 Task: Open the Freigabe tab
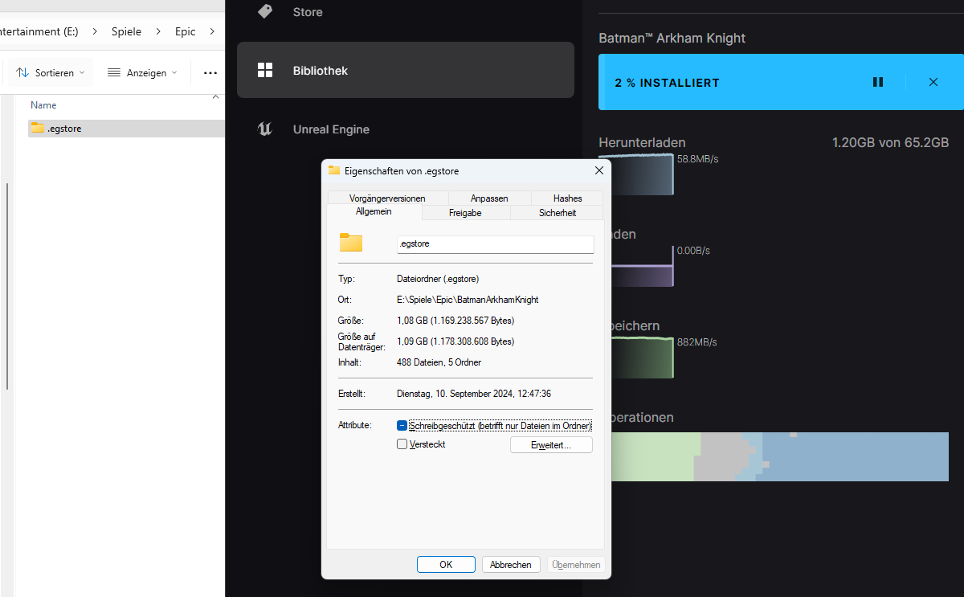[465, 213]
